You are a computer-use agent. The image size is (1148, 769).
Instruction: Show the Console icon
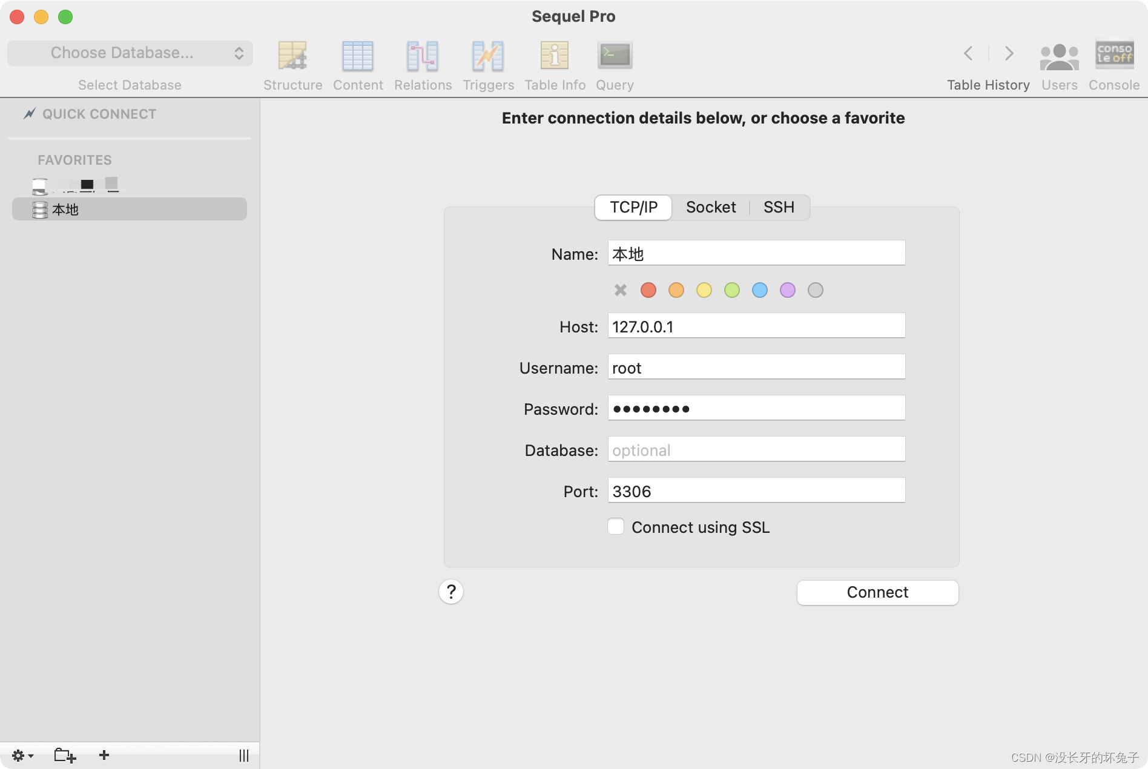pos(1114,54)
